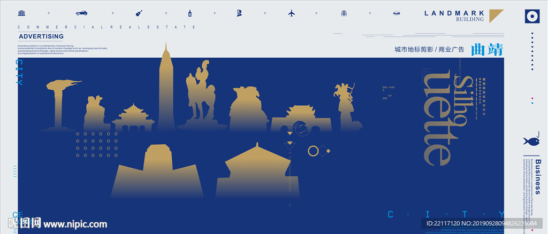
Task: Click the blue '曲靖' city name
Action: click(487, 50)
